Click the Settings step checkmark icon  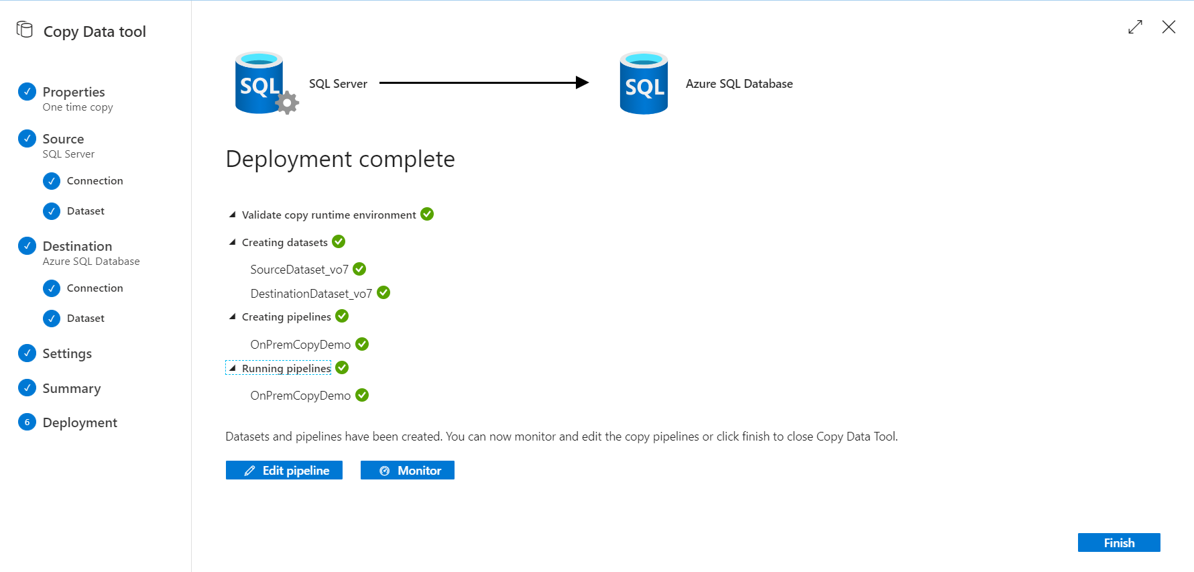click(x=27, y=353)
